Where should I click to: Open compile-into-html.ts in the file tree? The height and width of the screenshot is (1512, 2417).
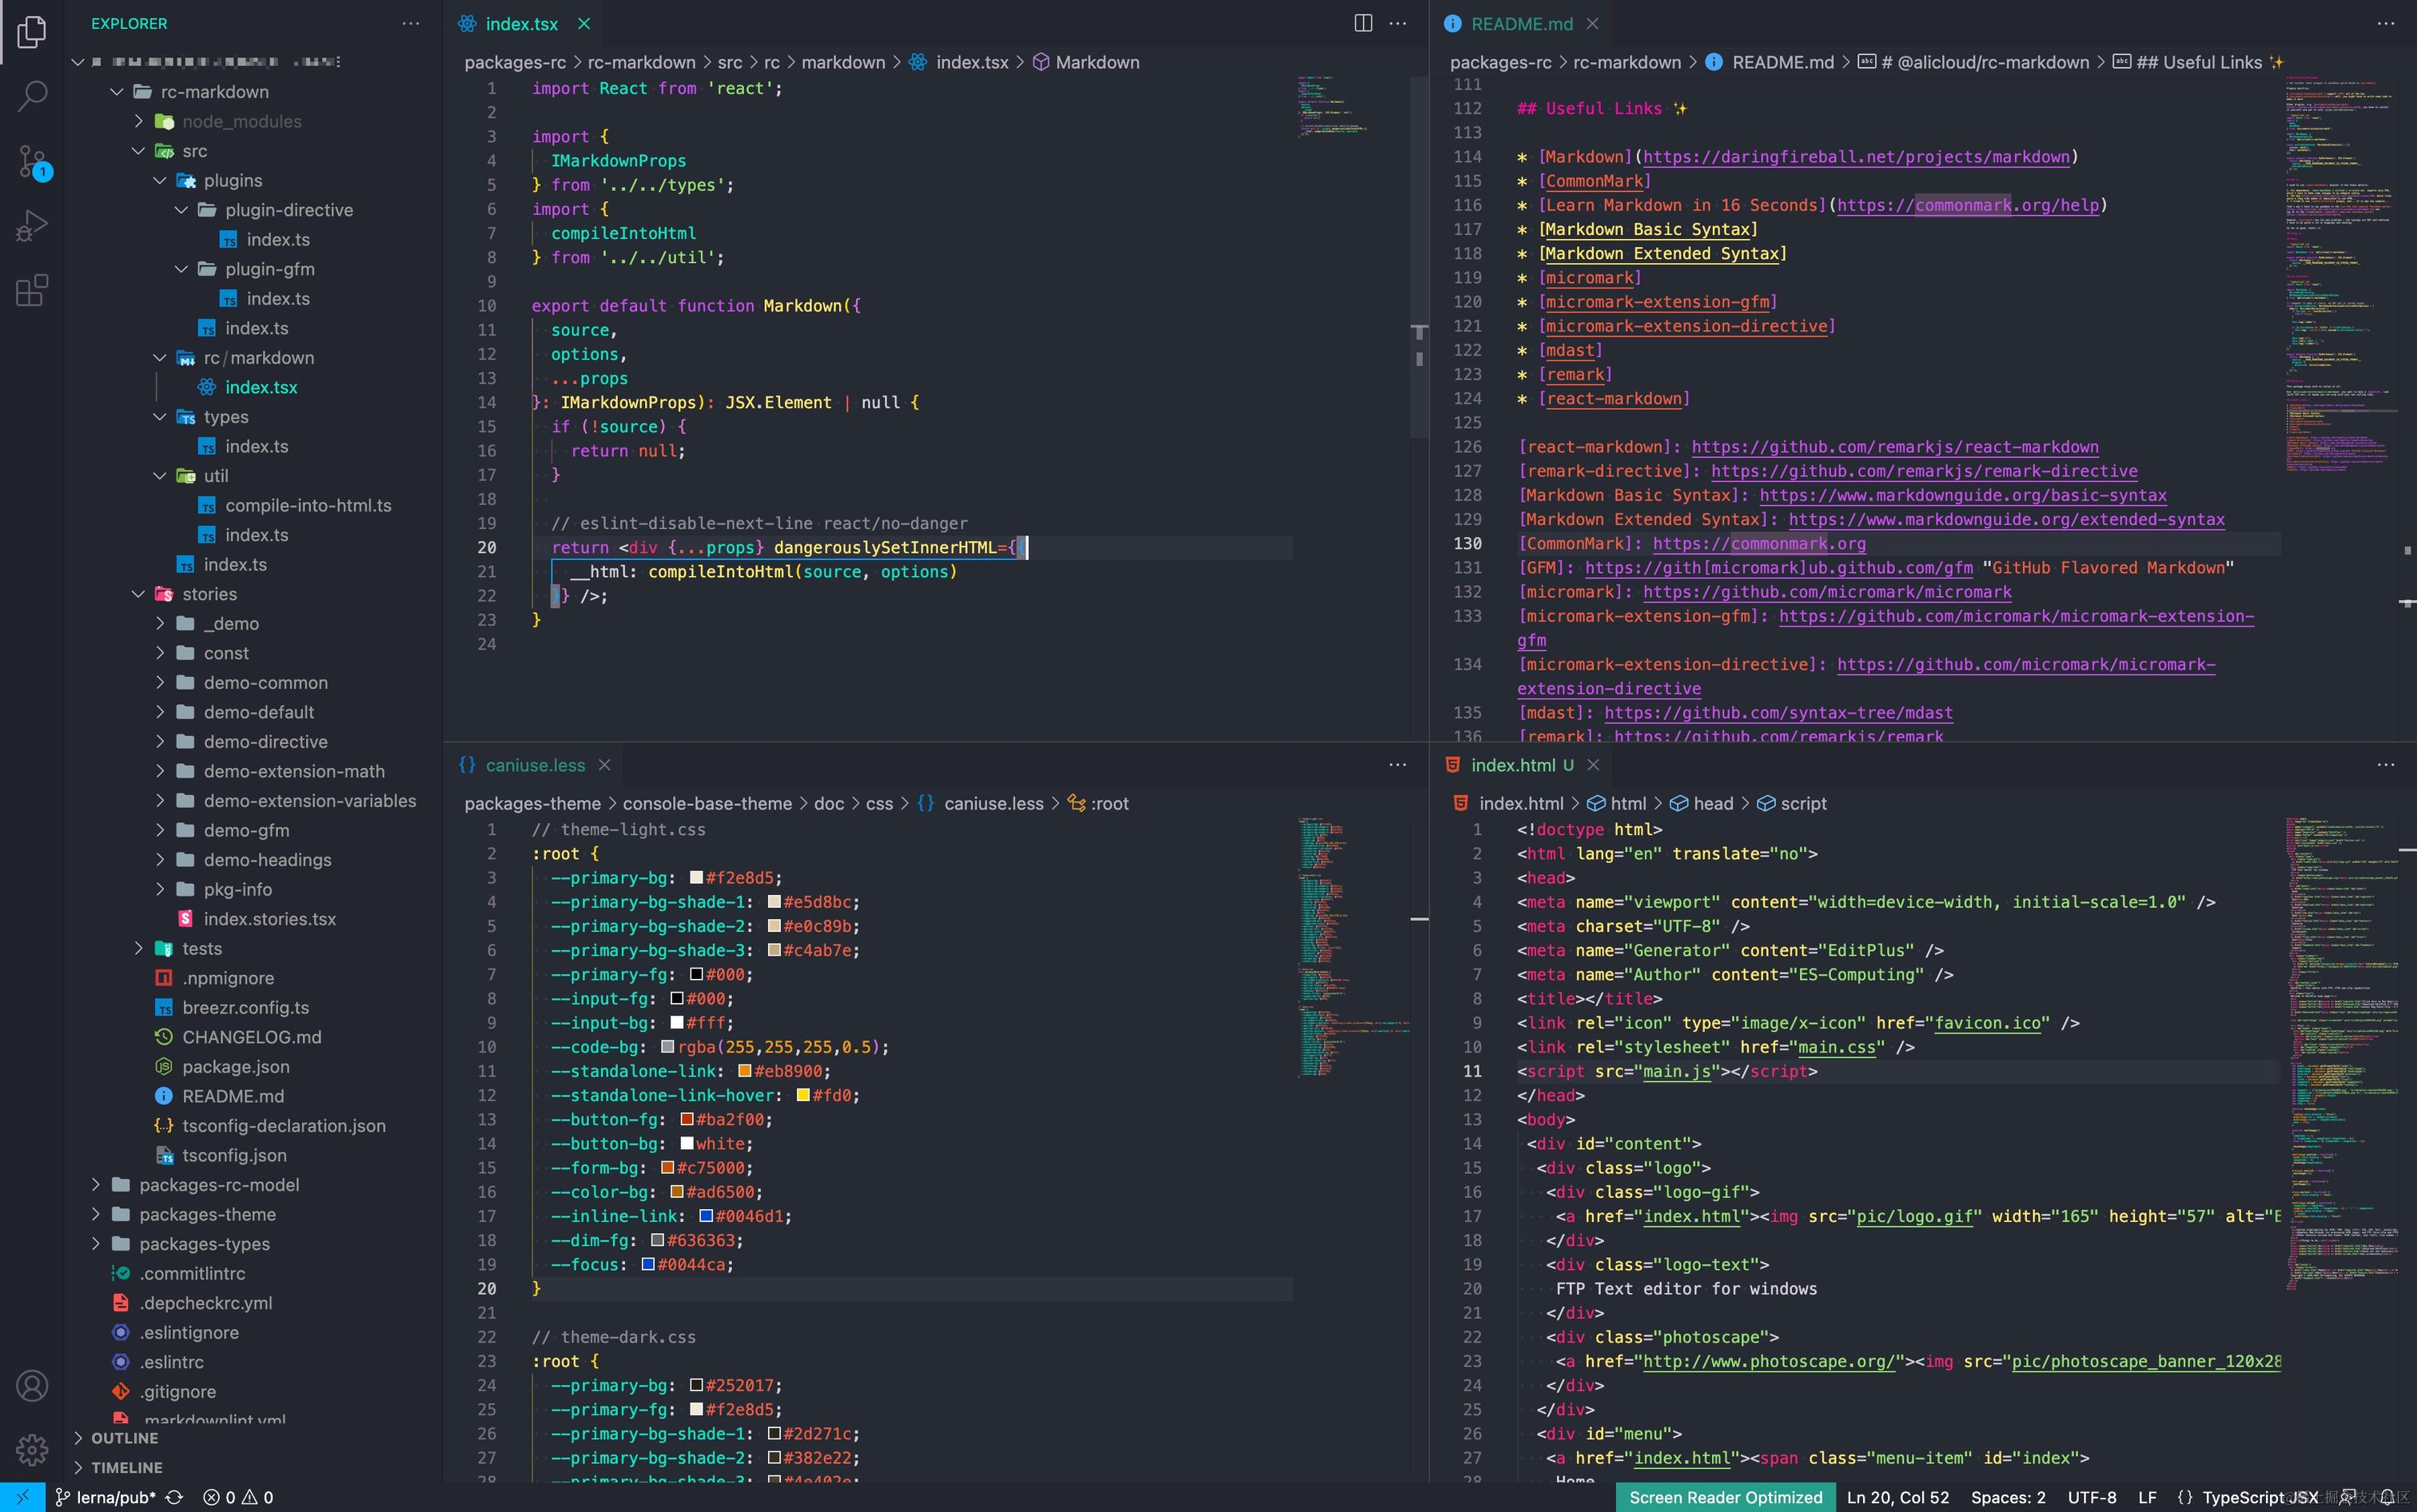[308, 505]
